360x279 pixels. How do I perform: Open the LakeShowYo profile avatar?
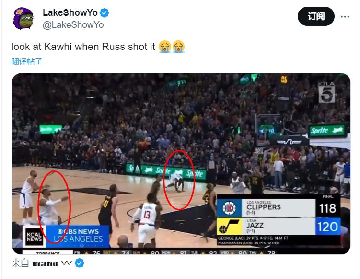(x=23, y=18)
